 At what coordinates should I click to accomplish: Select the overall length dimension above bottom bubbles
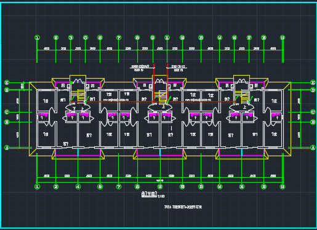click(x=160, y=181)
